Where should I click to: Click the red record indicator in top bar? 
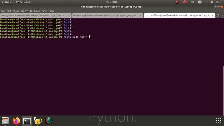pos(177,2)
